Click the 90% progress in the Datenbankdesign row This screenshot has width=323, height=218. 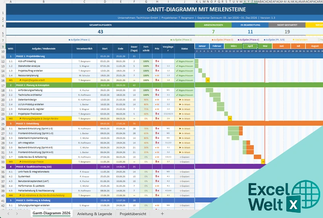point(146,100)
